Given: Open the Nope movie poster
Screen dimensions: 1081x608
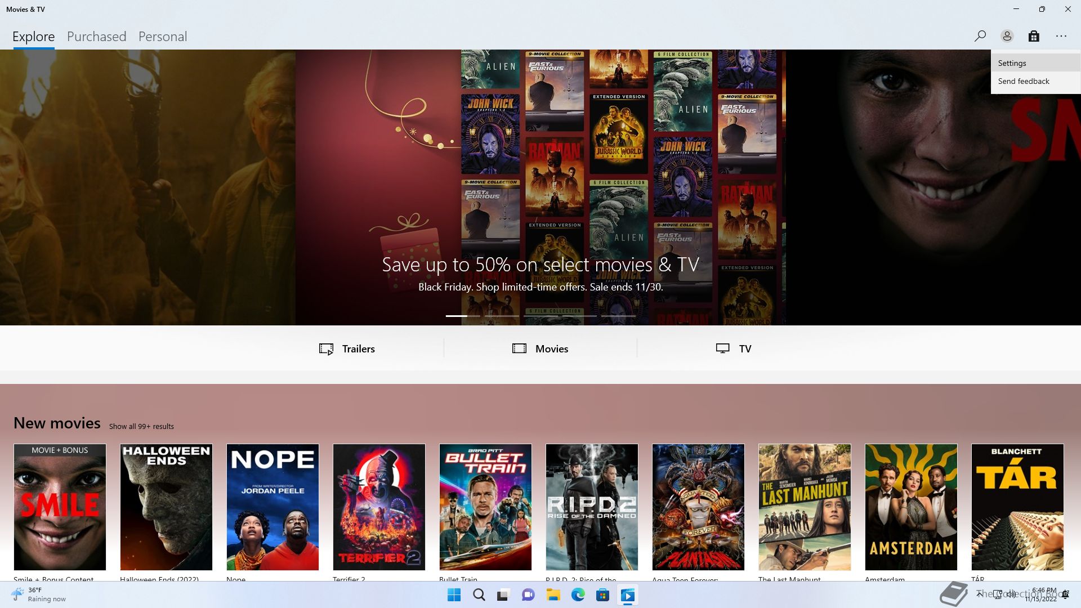Looking at the screenshot, I should [273, 507].
